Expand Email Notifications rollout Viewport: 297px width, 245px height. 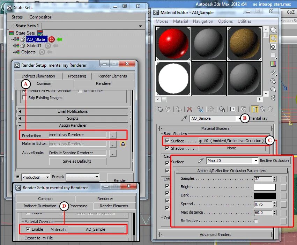pos(73,111)
